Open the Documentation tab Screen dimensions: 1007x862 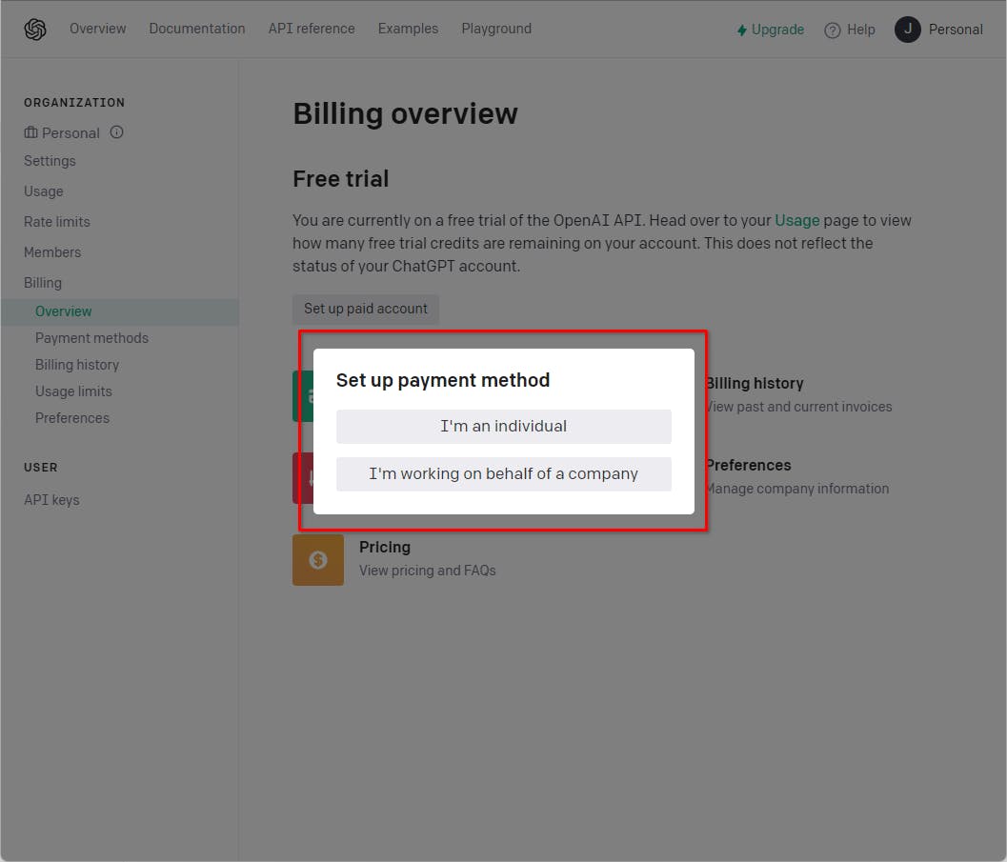197,29
